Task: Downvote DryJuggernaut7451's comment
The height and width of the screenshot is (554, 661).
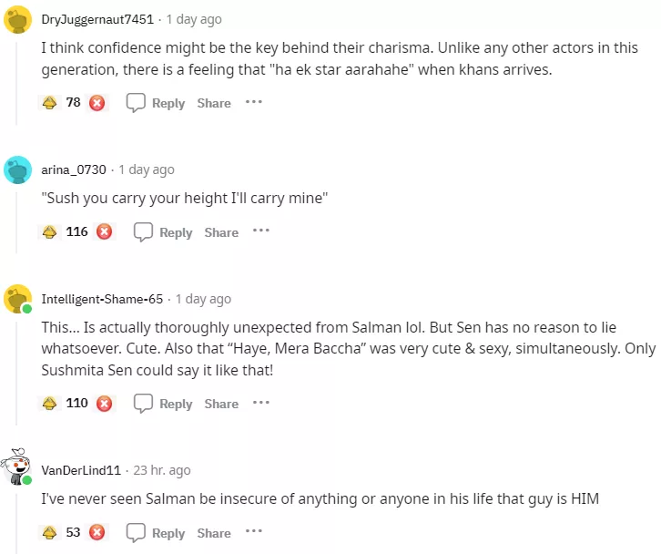Action: tap(97, 103)
